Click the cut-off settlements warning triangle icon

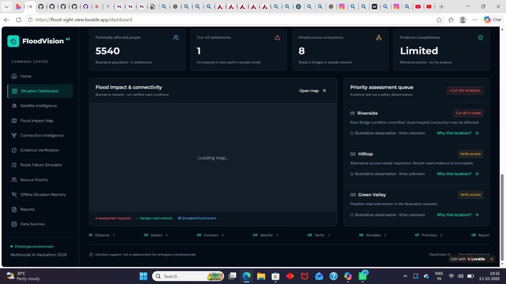point(277,38)
